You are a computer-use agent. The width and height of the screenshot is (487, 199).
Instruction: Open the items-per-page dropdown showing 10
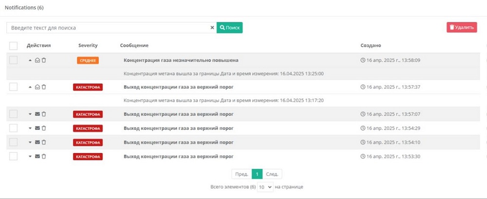(x=265, y=187)
